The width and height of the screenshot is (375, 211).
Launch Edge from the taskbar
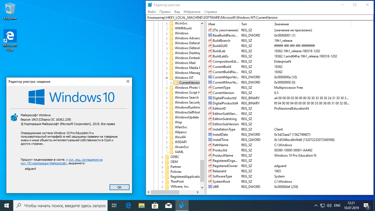128,206
